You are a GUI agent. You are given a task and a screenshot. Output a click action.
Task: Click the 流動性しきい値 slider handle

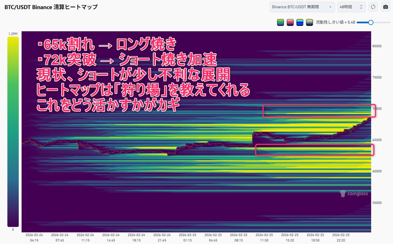371,22
